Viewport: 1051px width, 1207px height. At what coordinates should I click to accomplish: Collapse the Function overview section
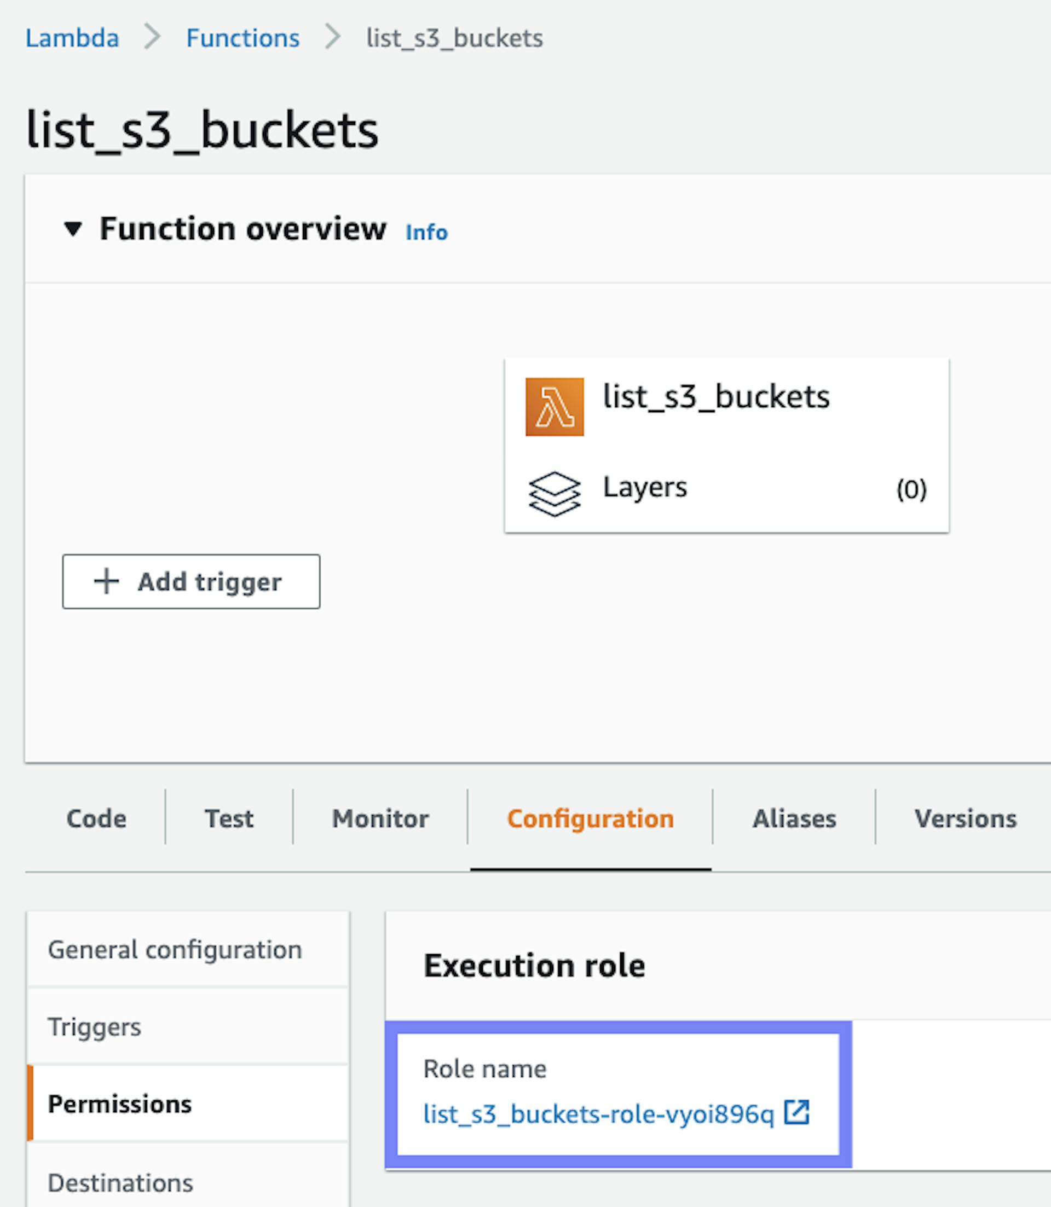[73, 229]
